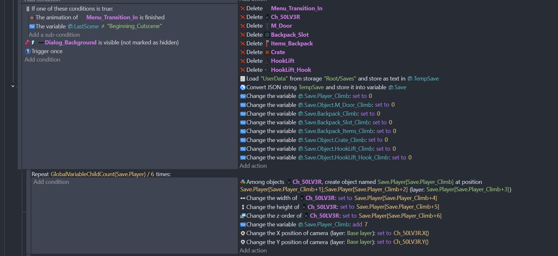Click the Convert JSON string action icon
The image size is (558, 256).
243,87
